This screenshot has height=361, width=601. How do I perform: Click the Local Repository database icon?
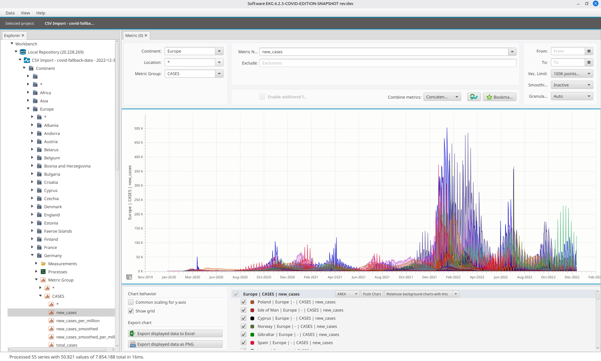pyautogui.click(x=23, y=52)
